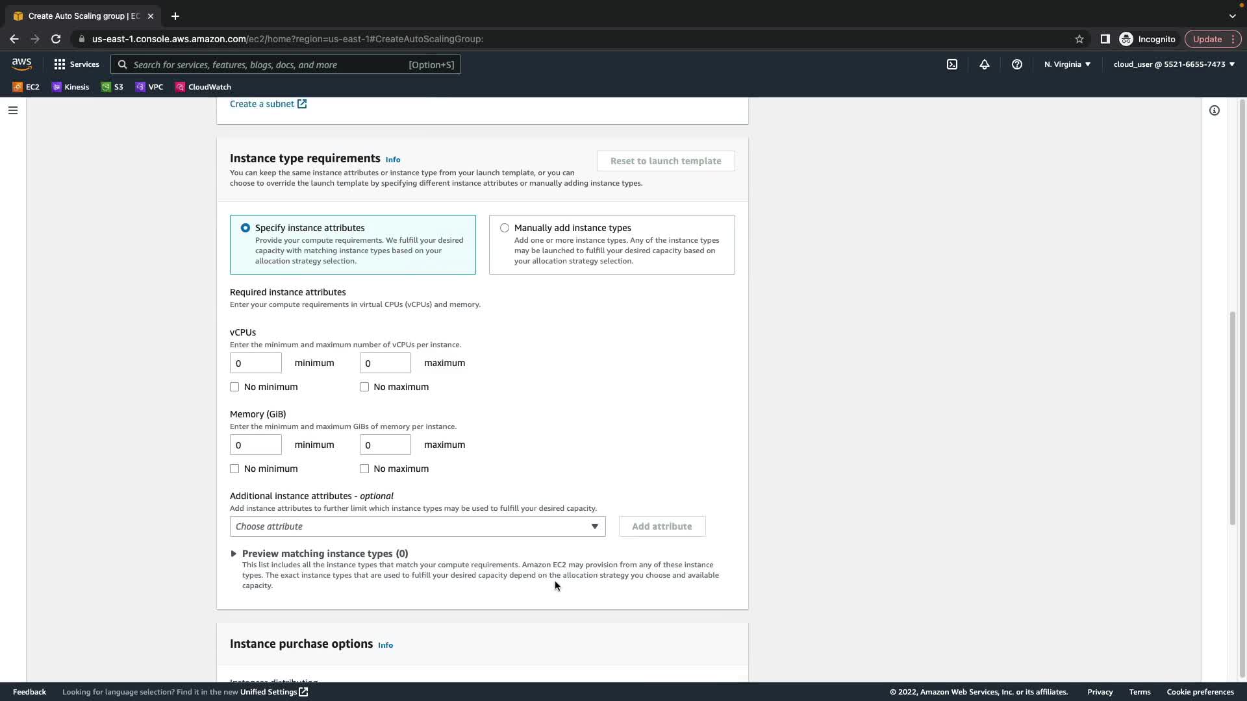Open the AWS CloudShell icon
Image resolution: width=1247 pixels, height=701 pixels.
(x=952, y=64)
